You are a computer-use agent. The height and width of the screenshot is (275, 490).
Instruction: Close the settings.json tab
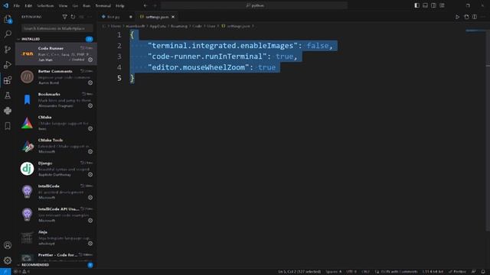point(173,17)
